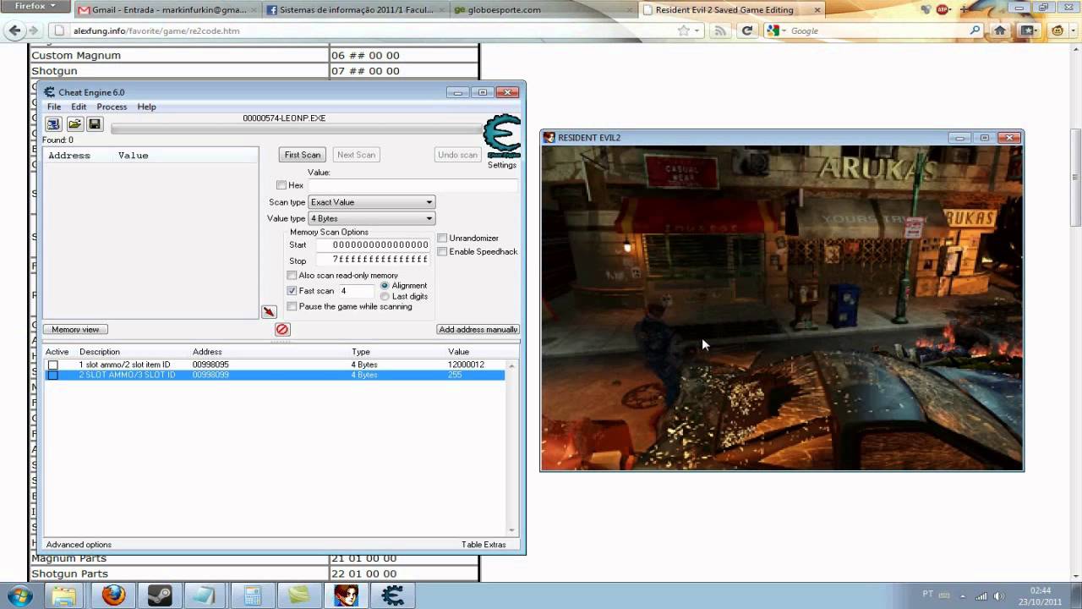Open Steam from the taskbar
Screen dimensions: 1082x609
[x=159, y=595]
